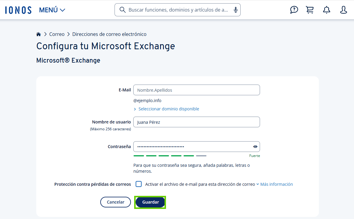Toggle password visibility with the eye icon
The width and height of the screenshot is (354, 219).
[x=255, y=146]
